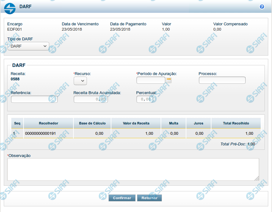Click the Retornar button
This screenshot has width=272, height=212.
[149, 198]
